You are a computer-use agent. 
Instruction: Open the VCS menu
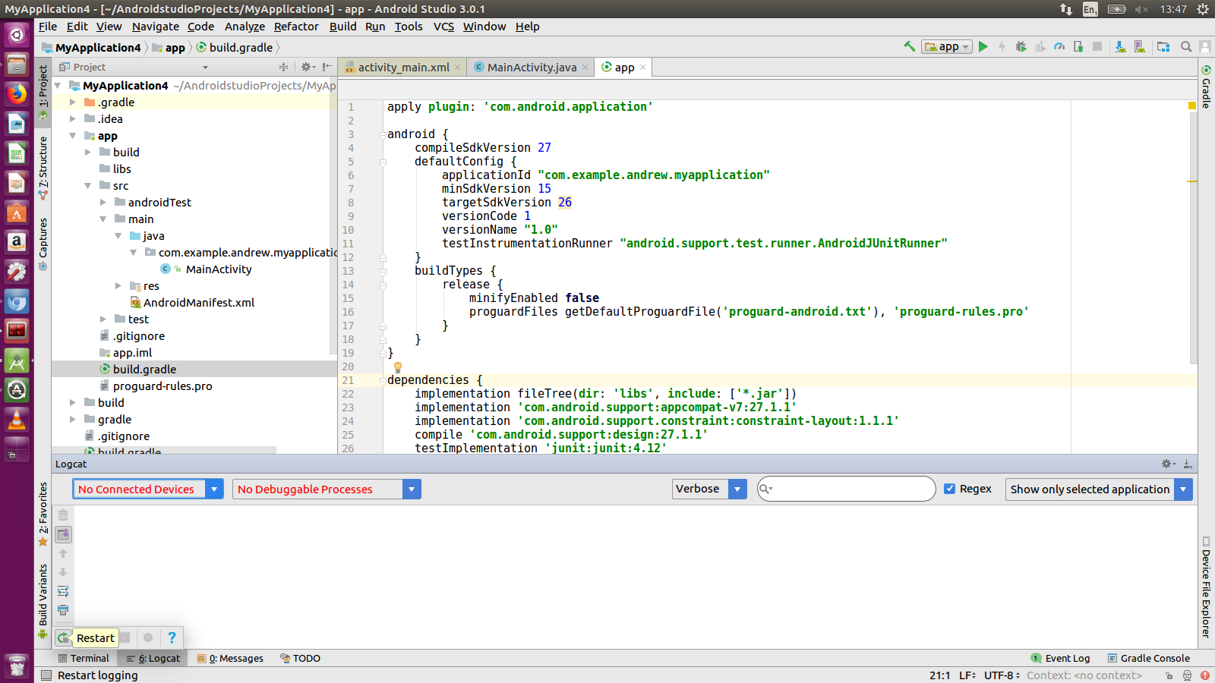[443, 27]
